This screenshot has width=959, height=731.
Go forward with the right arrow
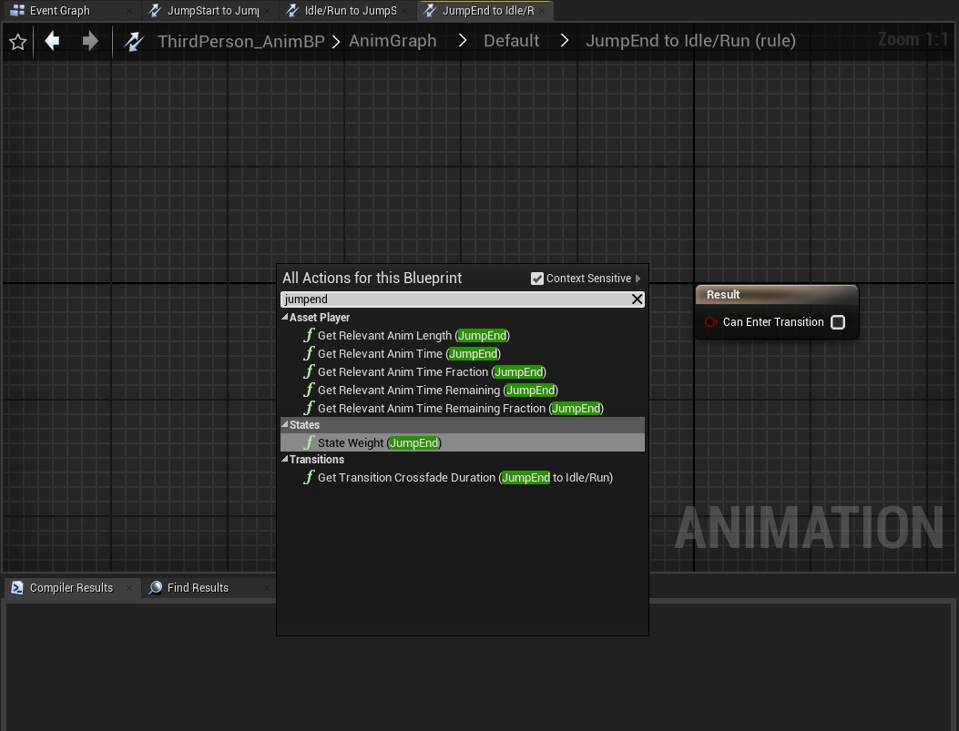[x=90, y=41]
